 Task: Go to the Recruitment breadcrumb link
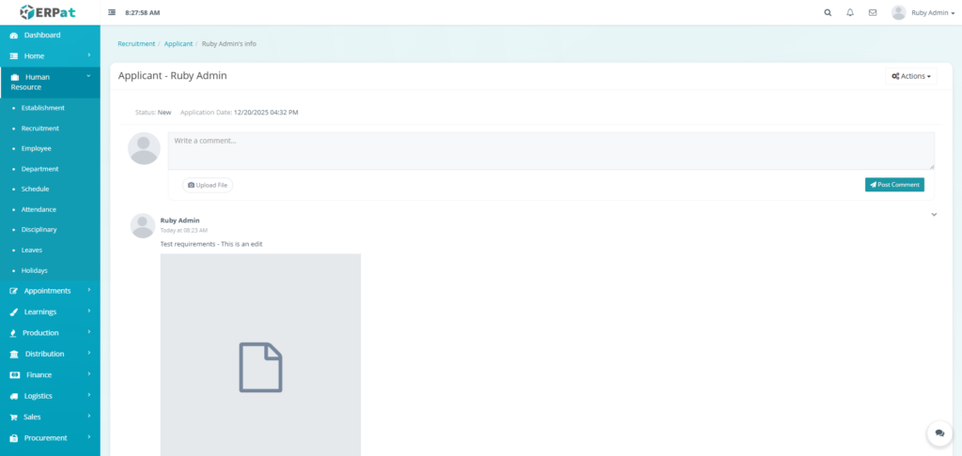[136, 44]
